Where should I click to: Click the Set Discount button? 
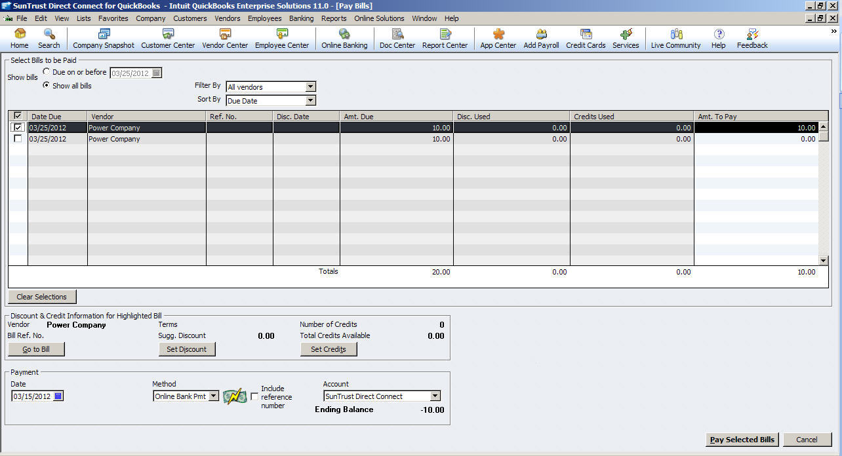tap(187, 349)
